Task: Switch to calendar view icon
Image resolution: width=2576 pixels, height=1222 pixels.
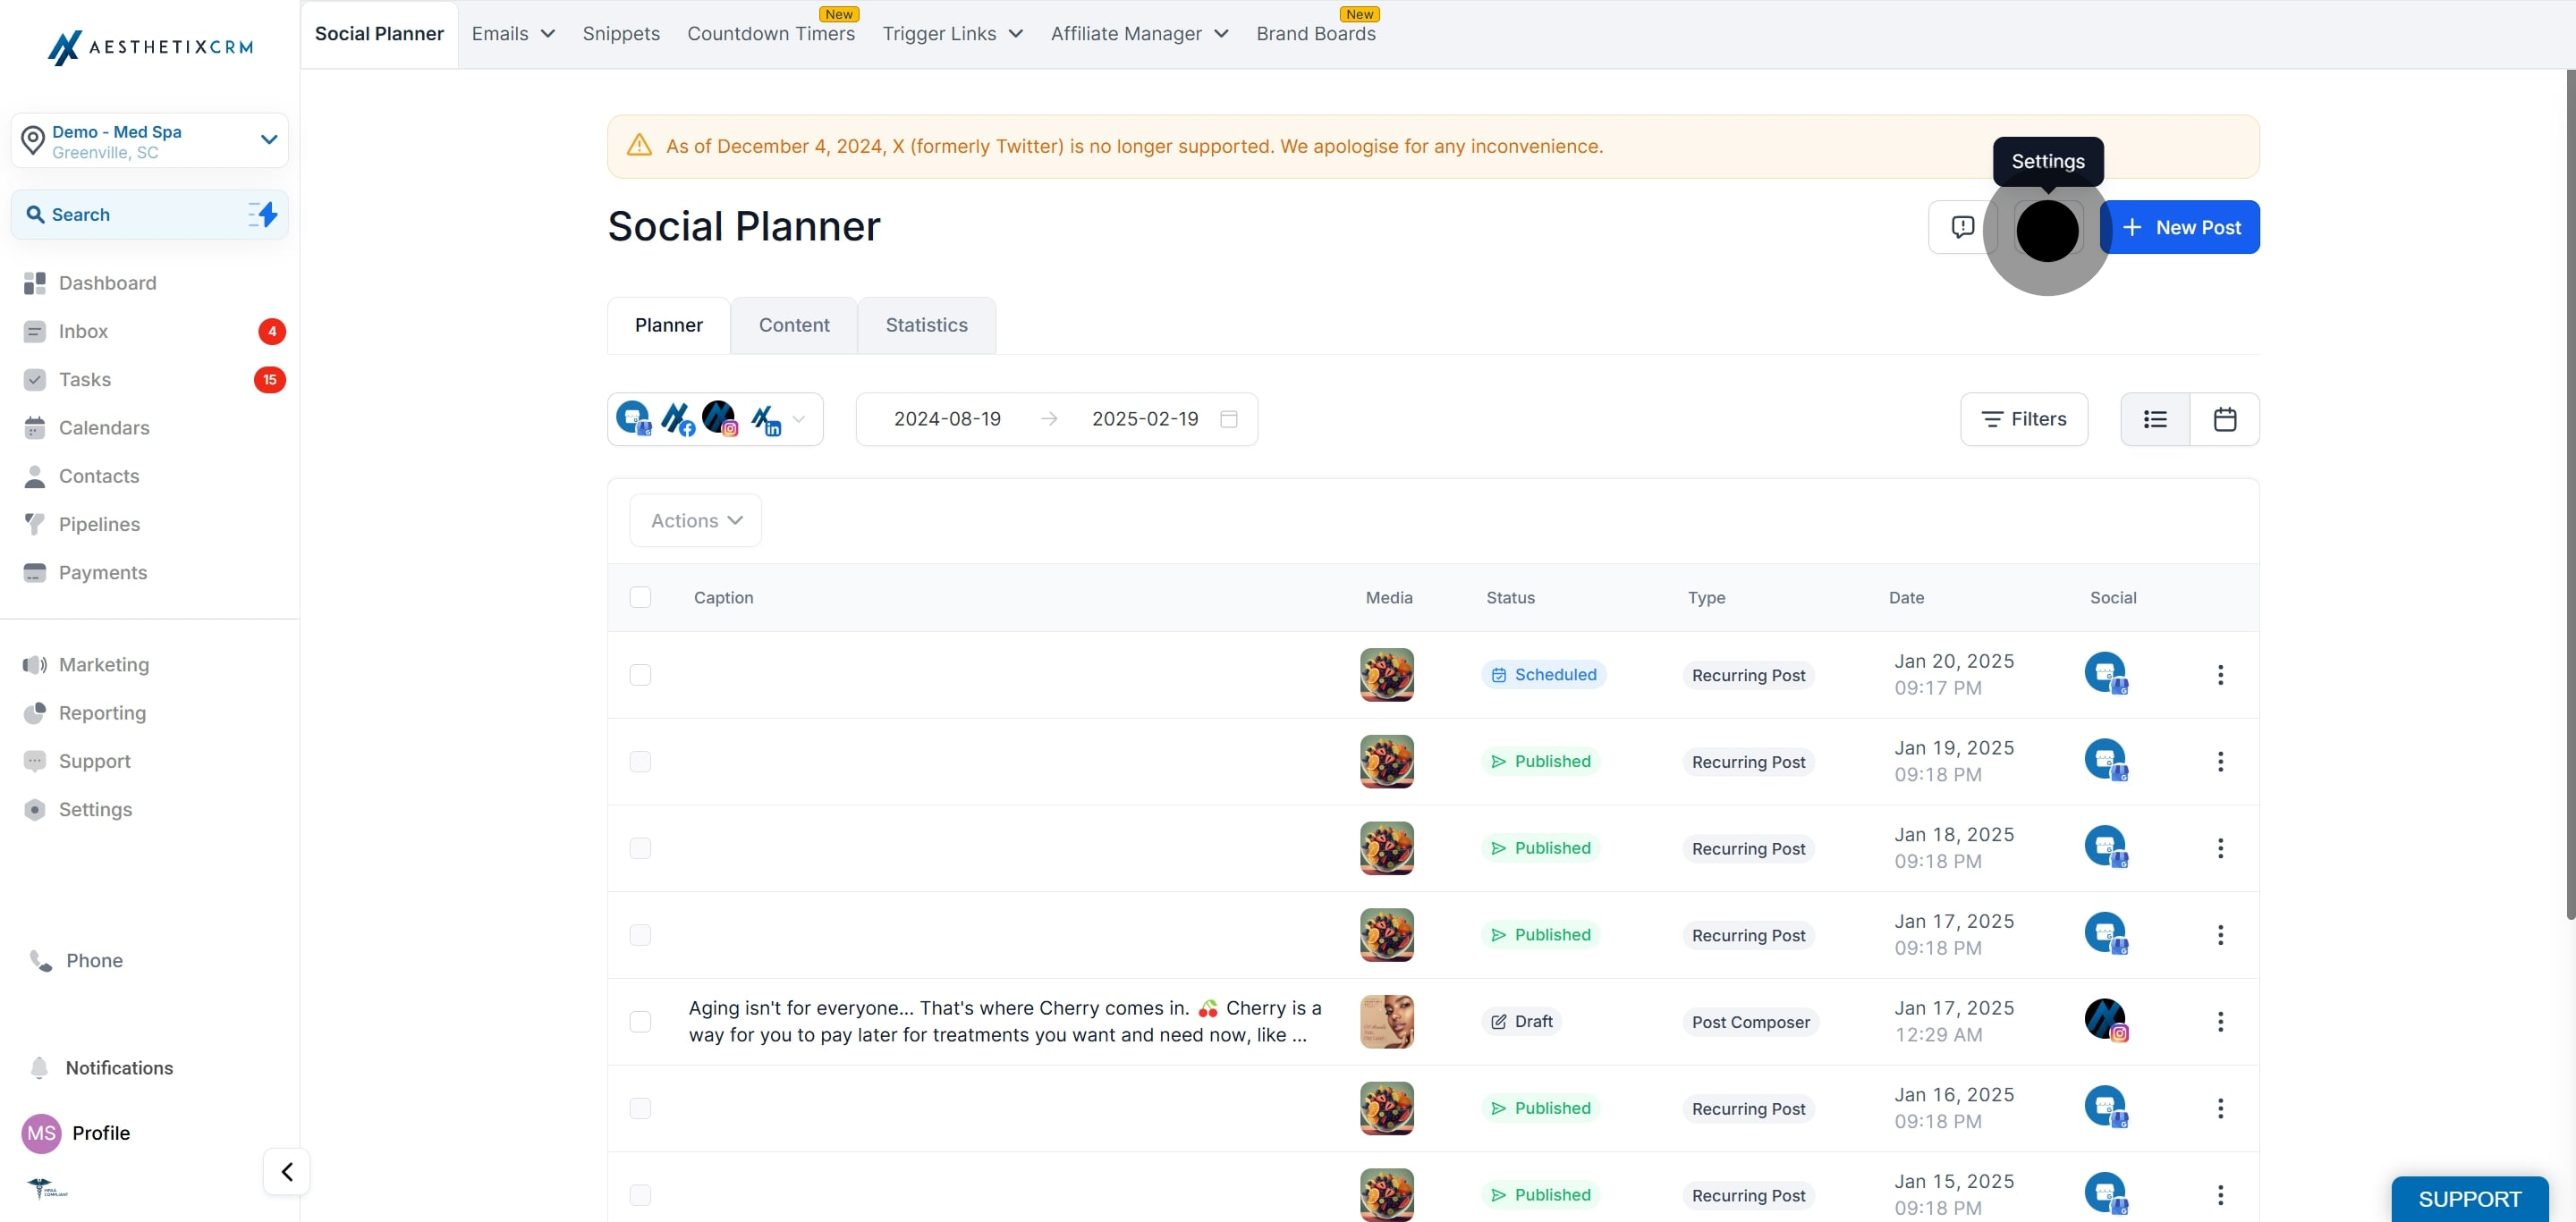Action: [x=2224, y=418]
